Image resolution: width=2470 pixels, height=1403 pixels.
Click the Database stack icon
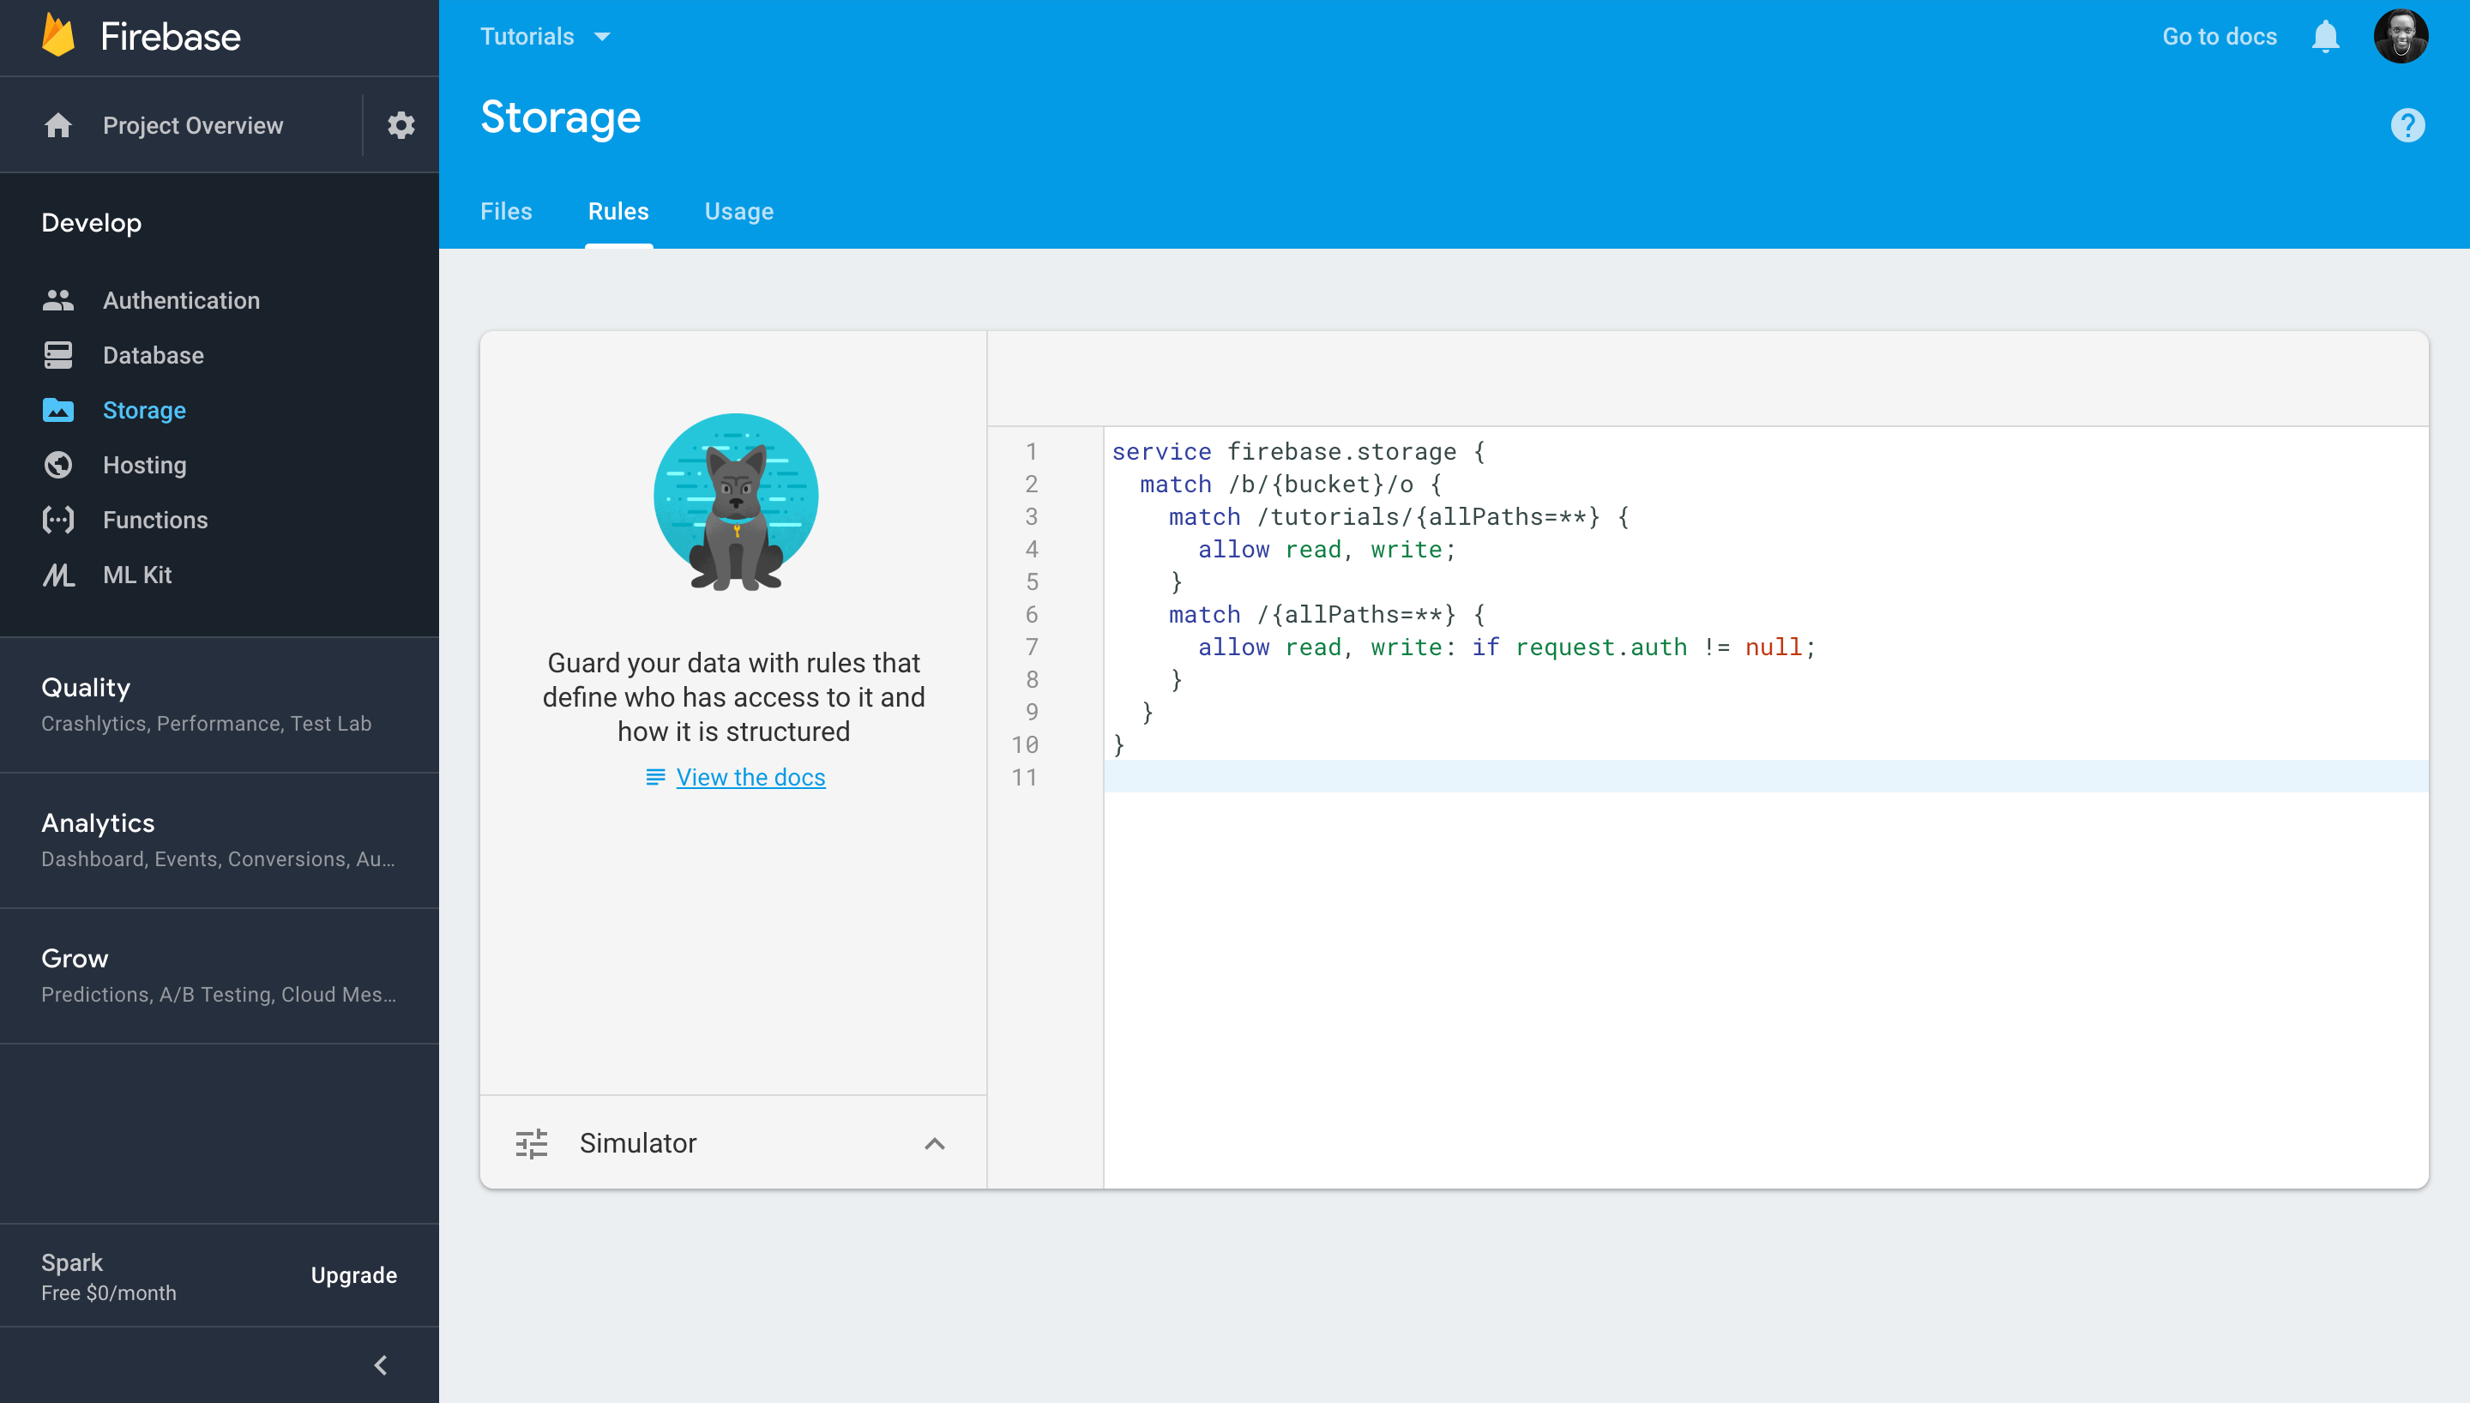pyautogui.click(x=57, y=356)
